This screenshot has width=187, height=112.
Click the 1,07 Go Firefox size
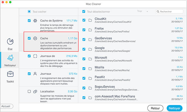pyautogui.click(x=179, y=28)
